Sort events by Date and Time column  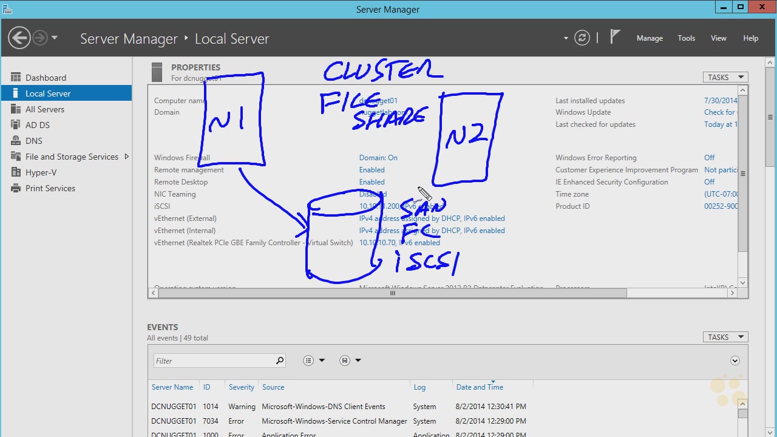tap(480, 387)
